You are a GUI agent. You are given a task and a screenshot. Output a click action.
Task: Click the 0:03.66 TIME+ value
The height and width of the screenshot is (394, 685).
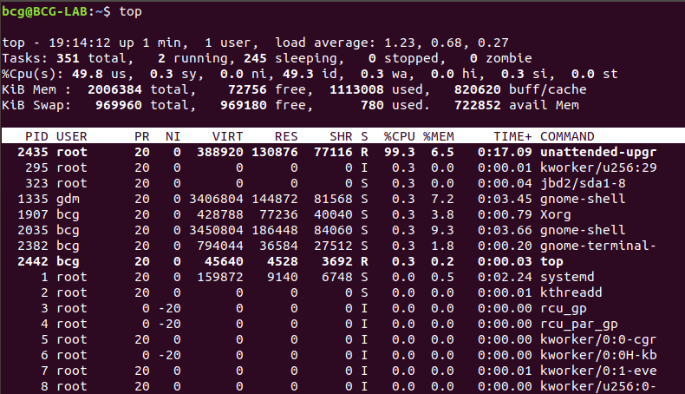pos(505,230)
